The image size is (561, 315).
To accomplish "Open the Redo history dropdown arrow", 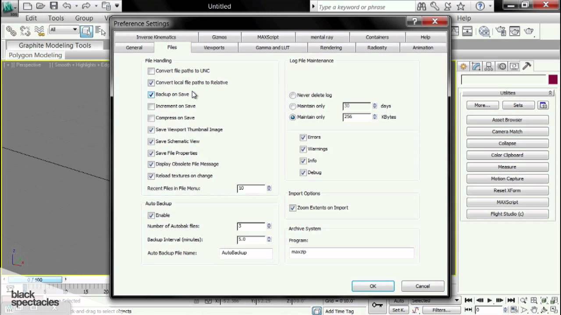I will [95, 6].
